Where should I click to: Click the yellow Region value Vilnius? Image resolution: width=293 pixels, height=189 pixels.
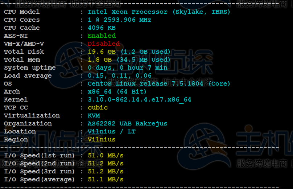[x=102, y=140]
